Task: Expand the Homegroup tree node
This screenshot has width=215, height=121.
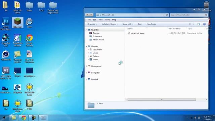Action: (x=87, y=66)
